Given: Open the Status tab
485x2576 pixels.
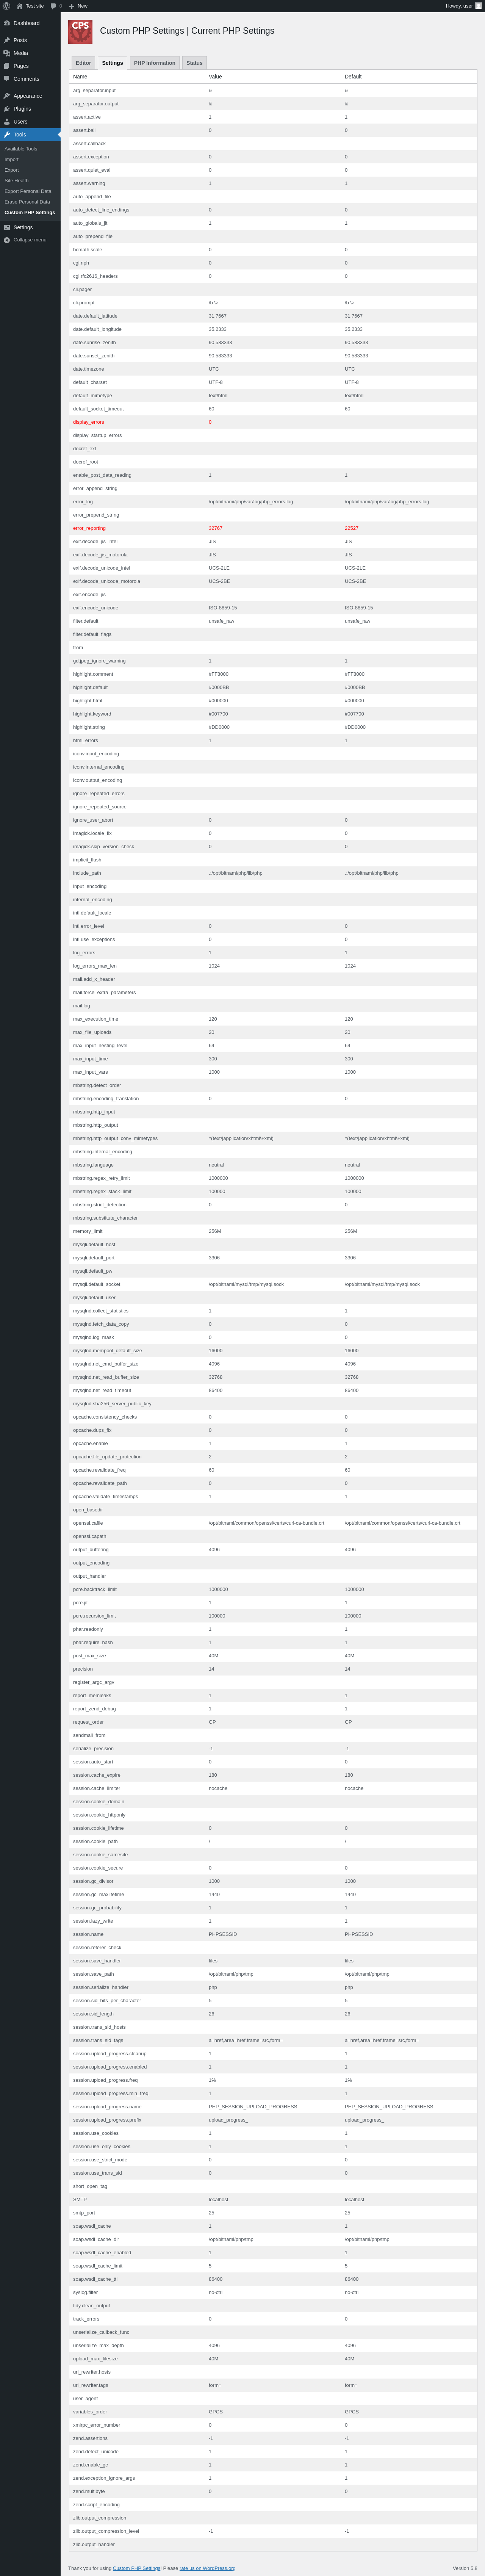Looking at the screenshot, I should [x=194, y=63].
